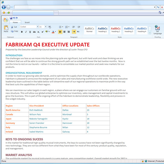
Task: Set right-to-left text direction
Action: (78, 32)
